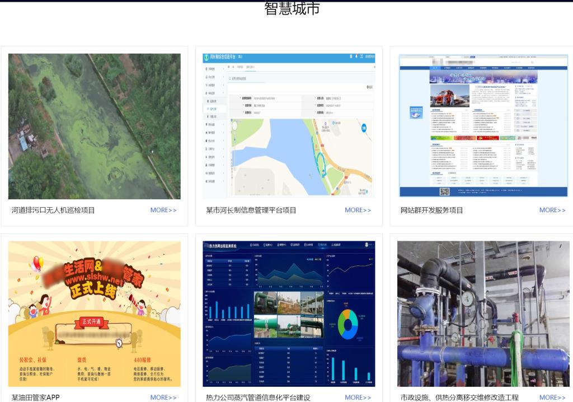Open the 市政设施、供热分离移交维修改造工程 title
The width and height of the screenshot is (573, 402).
tap(459, 398)
